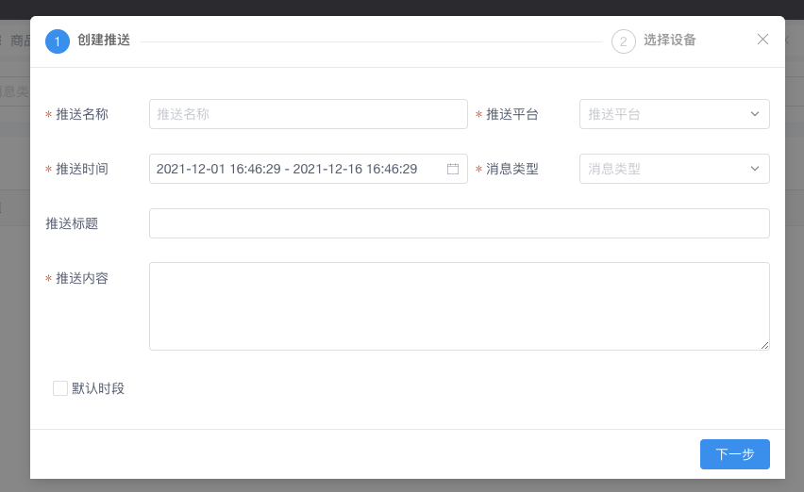Enable the 默认时段 checkbox
Screen dimensions: 804x492
(60, 388)
